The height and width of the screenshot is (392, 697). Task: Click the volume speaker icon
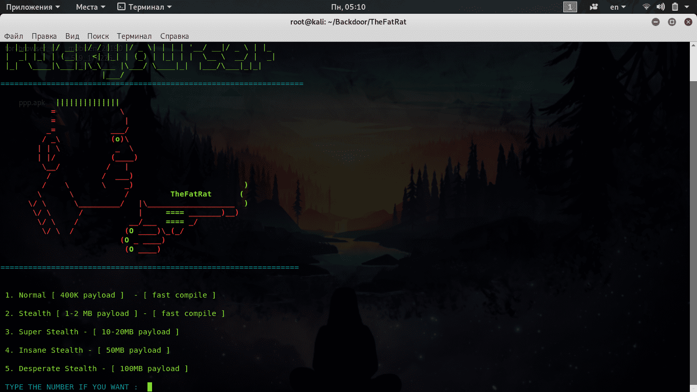pyautogui.click(x=660, y=7)
